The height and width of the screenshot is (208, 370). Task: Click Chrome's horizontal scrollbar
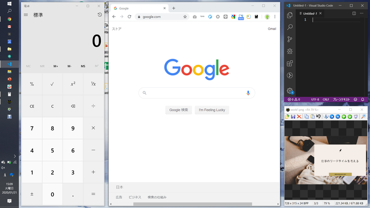tap(192, 204)
